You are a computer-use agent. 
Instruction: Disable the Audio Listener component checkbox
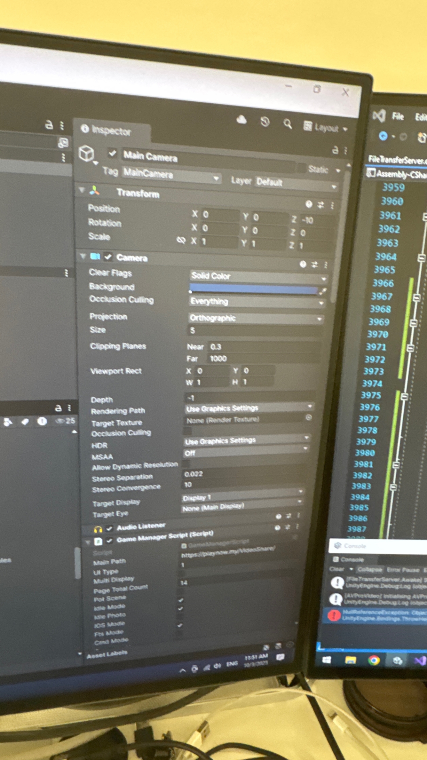click(110, 528)
